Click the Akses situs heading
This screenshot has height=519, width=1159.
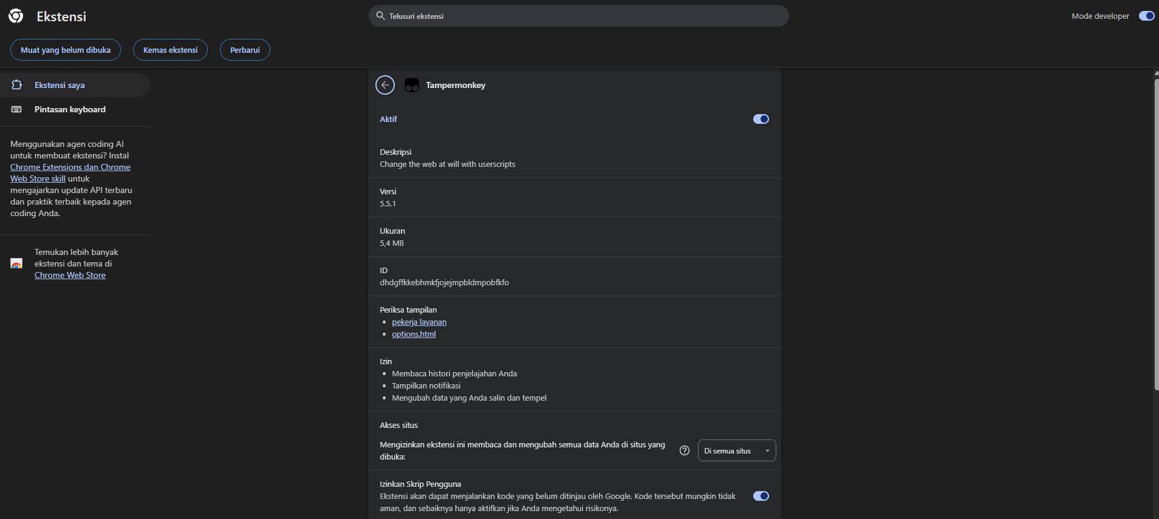398,426
